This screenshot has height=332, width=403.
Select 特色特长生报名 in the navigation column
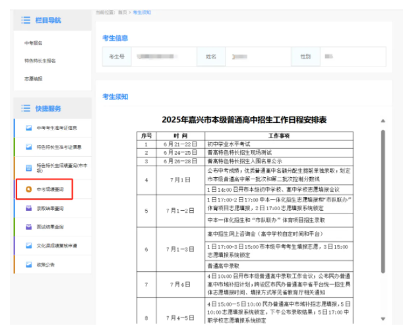pyautogui.click(x=40, y=61)
